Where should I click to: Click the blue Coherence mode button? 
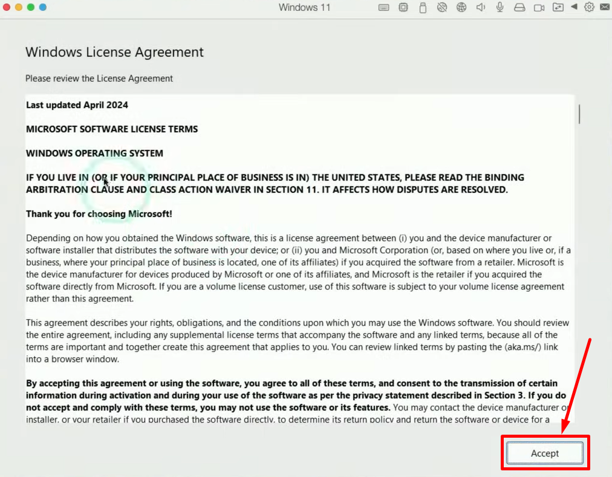tap(42, 7)
